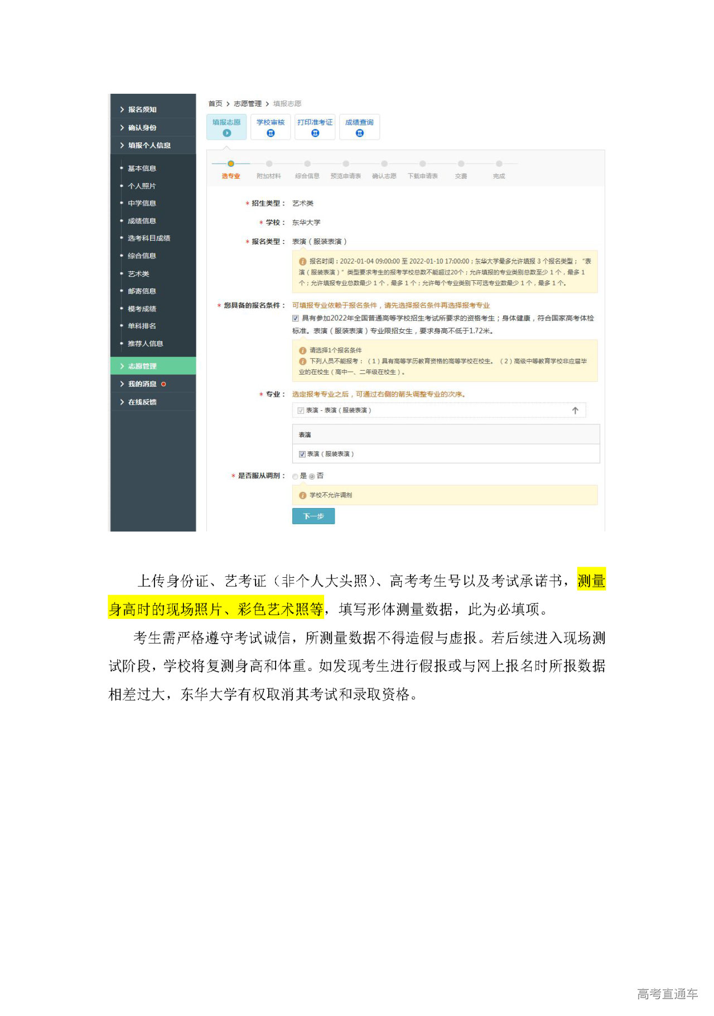
Task: Select 是 radio for 是否服从调剂
Action: [296, 476]
